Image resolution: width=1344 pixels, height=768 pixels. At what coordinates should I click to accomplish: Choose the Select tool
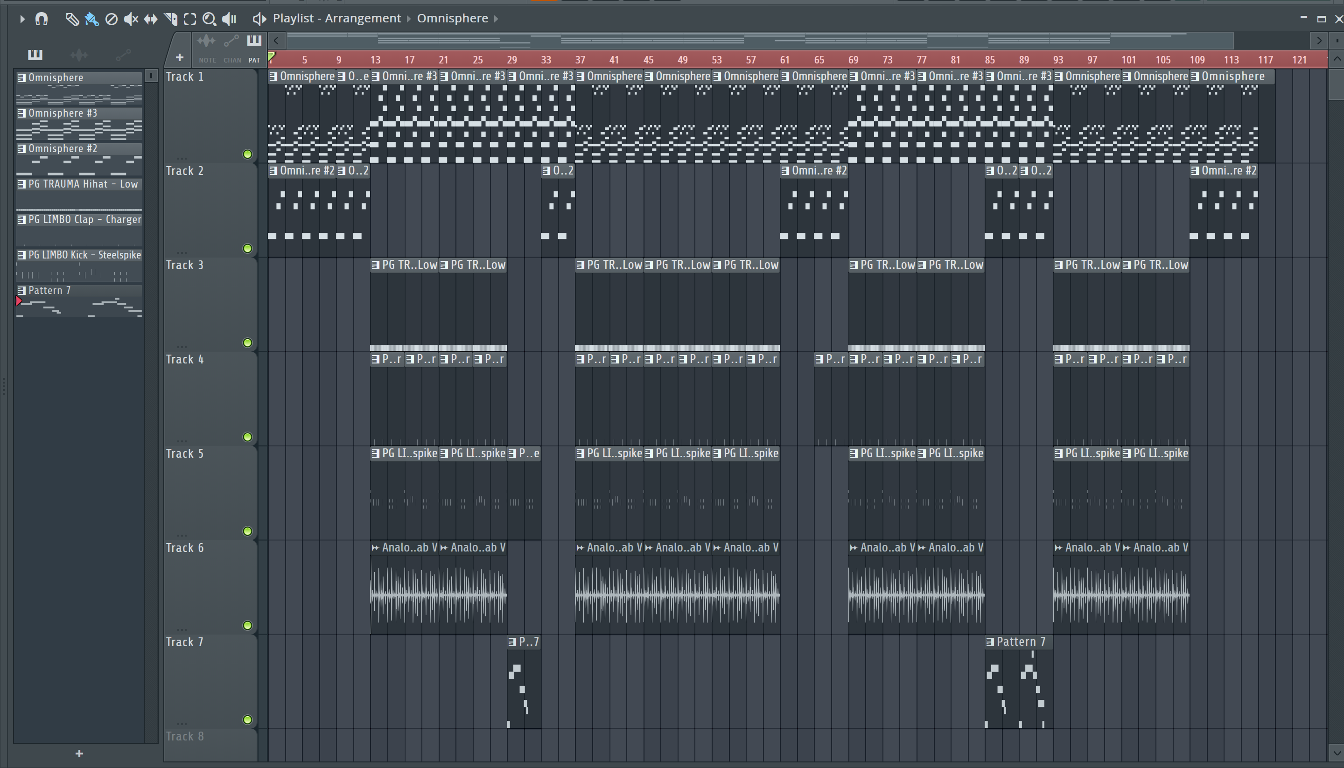click(190, 19)
